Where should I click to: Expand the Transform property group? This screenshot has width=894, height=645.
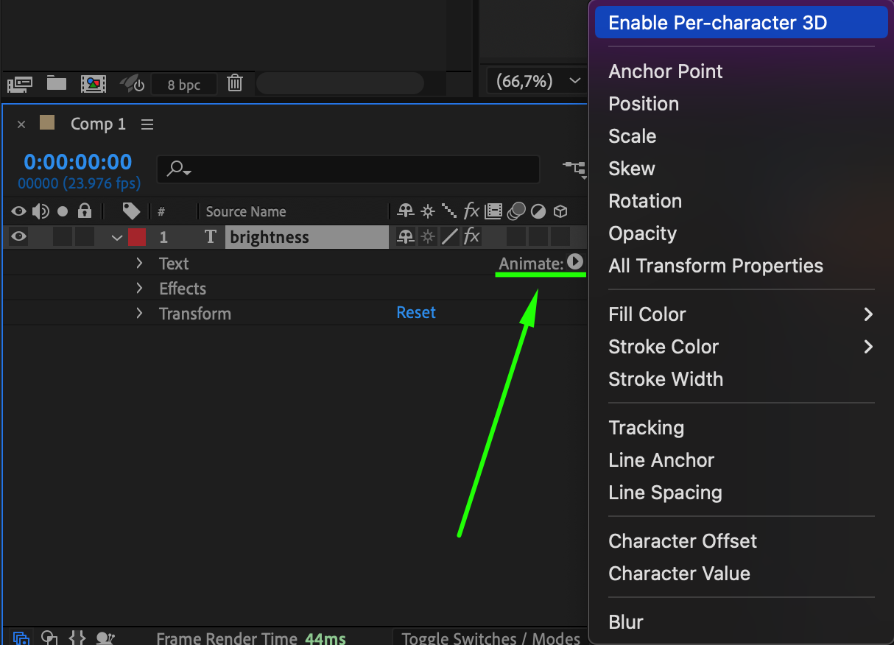[x=139, y=314]
